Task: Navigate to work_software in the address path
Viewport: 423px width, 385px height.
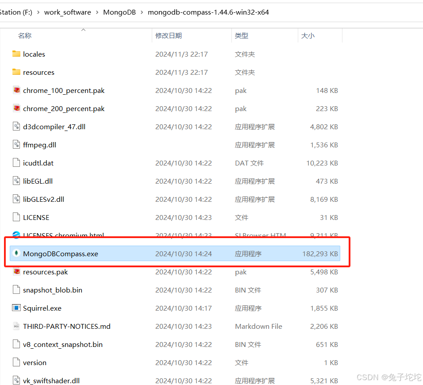Action: click(x=67, y=12)
